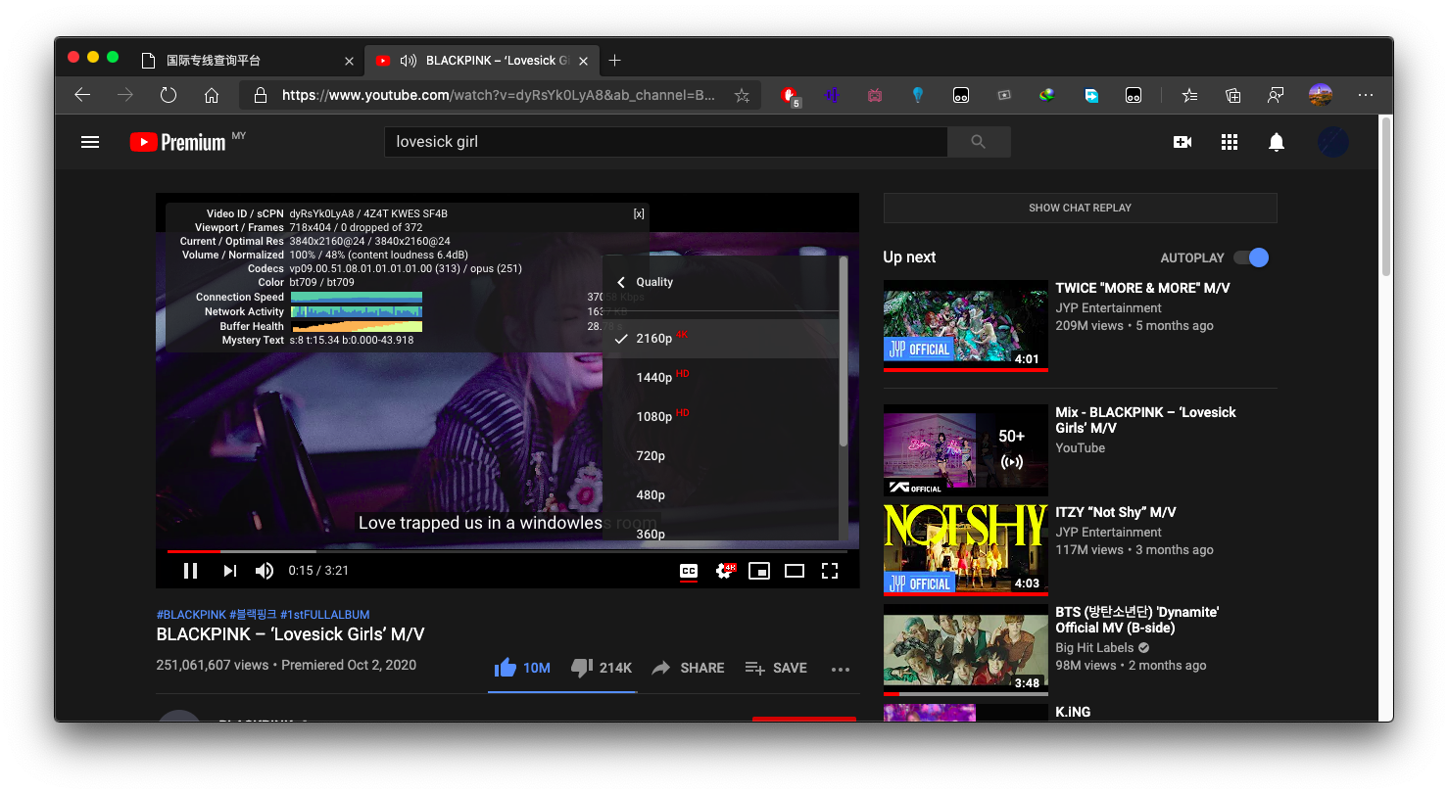
Task: Click the lightbulb extension icon
Action: (x=918, y=95)
